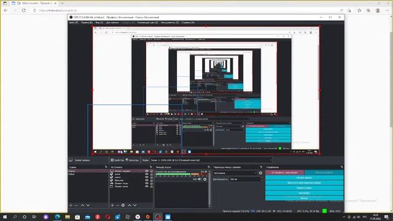Adjust the Длительность duration stepper
Viewport: 393px width, 221px height.
(261, 179)
